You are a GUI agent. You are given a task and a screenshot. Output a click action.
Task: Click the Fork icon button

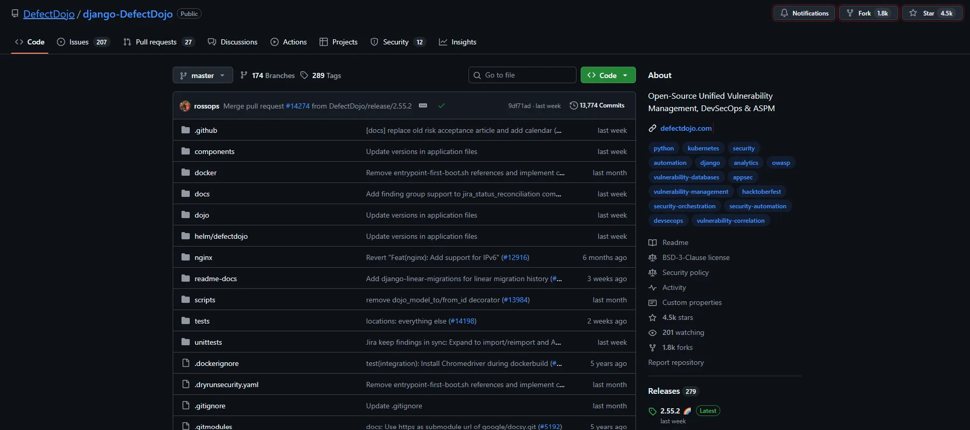[850, 13]
